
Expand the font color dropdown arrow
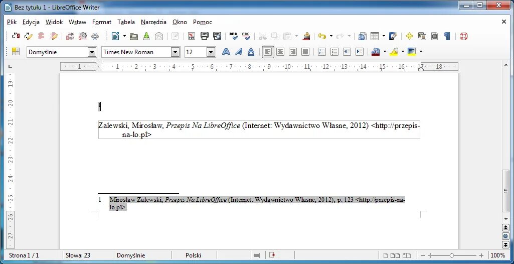tap(385, 52)
